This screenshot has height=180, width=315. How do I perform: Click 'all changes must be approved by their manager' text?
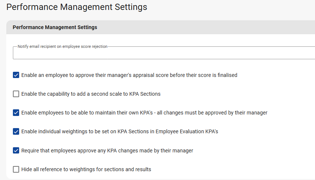(214, 113)
